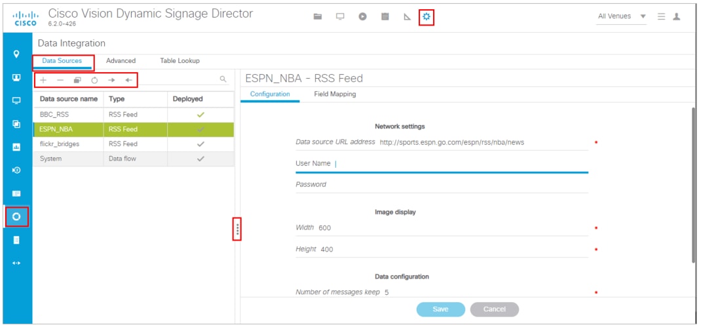Click the Number of messages keep field
Screen dimensions: 701x329
tap(442, 292)
